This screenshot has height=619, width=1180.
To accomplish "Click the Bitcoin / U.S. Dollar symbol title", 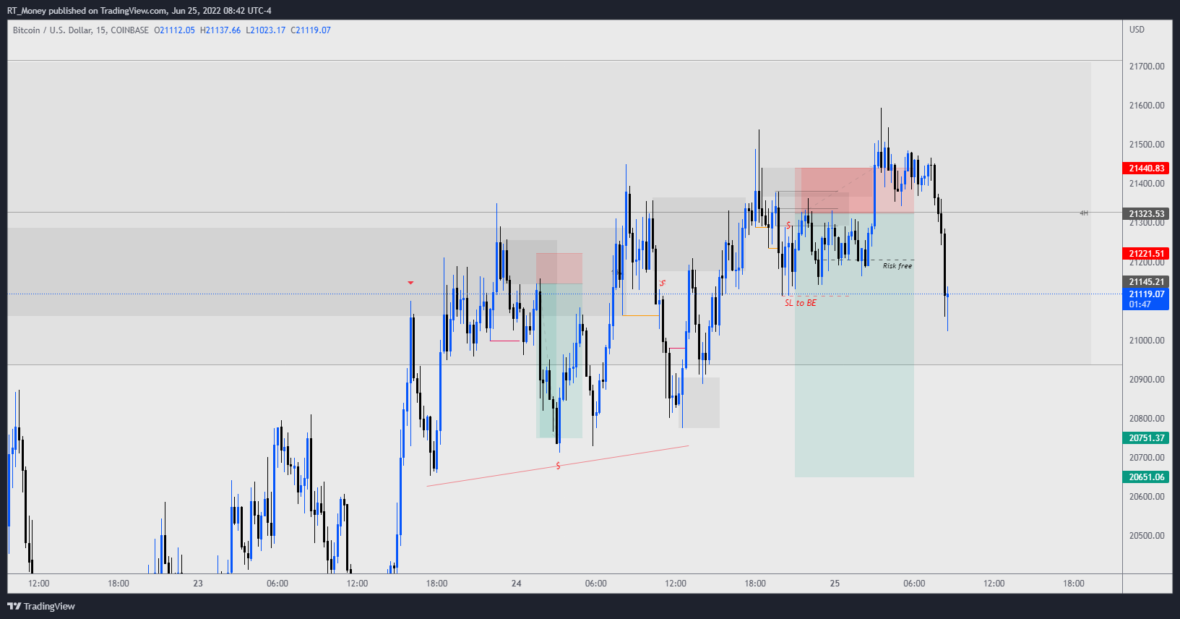I will pos(80,30).
